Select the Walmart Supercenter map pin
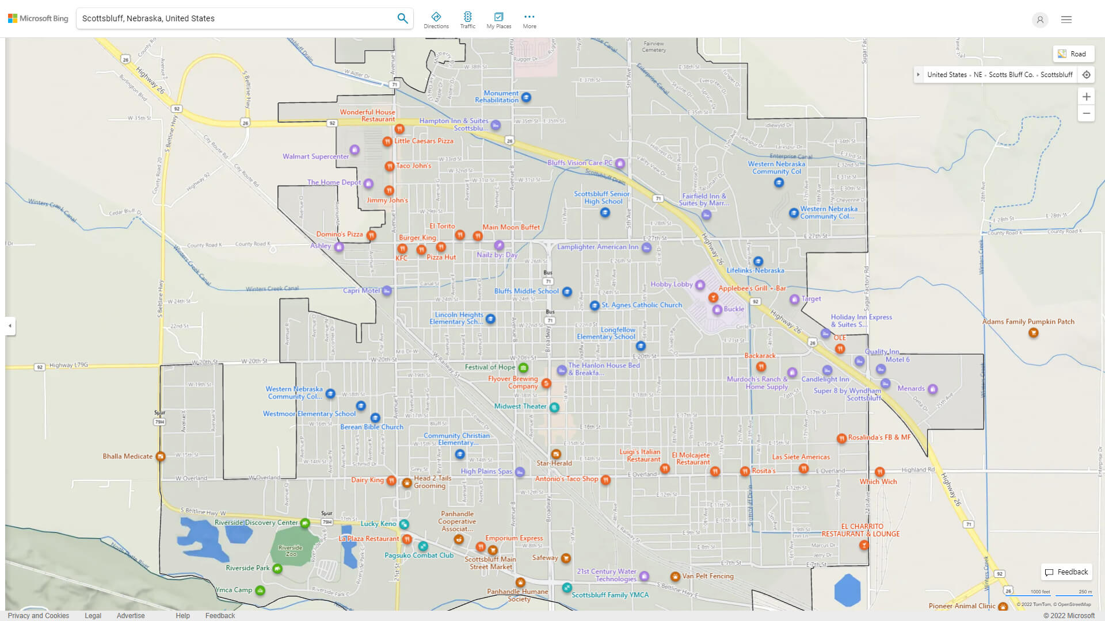The height and width of the screenshot is (621, 1105). pyautogui.click(x=355, y=150)
